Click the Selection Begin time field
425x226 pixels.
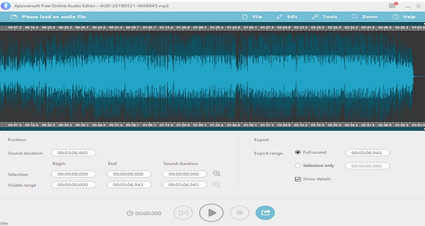click(x=74, y=174)
